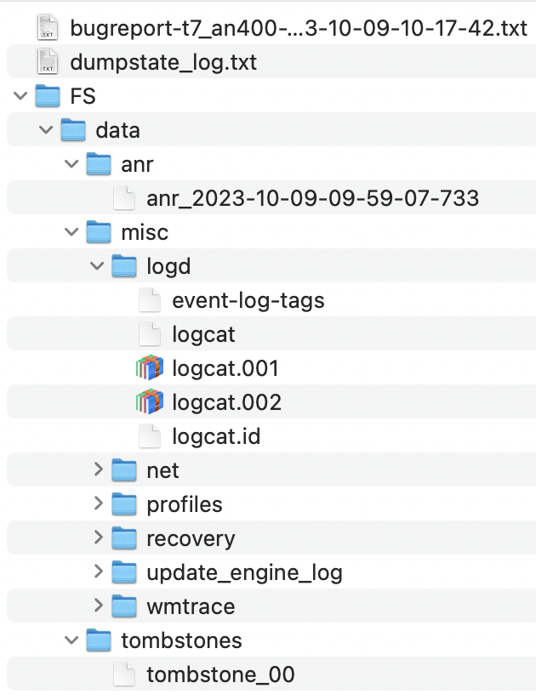Select the anr_2023-10-09-09-59-07-733 file
536x694 pixels.
click(312, 198)
